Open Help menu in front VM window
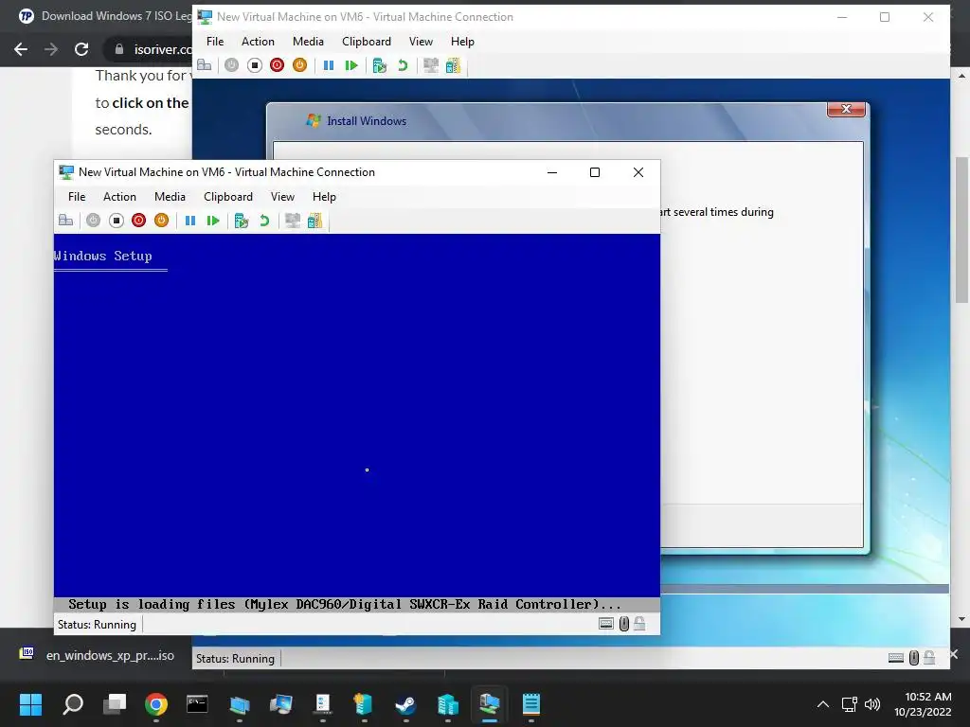The image size is (970, 727). (x=324, y=197)
